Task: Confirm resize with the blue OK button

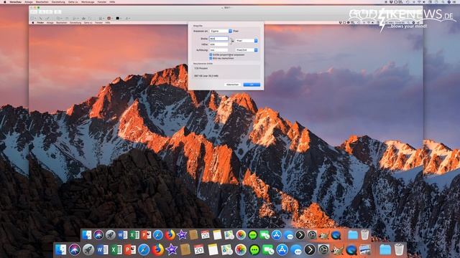Action: [x=252, y=85]
